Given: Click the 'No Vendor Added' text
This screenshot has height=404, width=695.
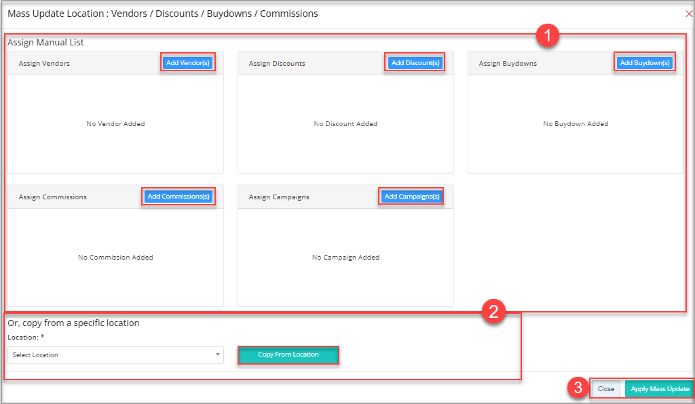Looking at the screenshot, I should (115, 124).
